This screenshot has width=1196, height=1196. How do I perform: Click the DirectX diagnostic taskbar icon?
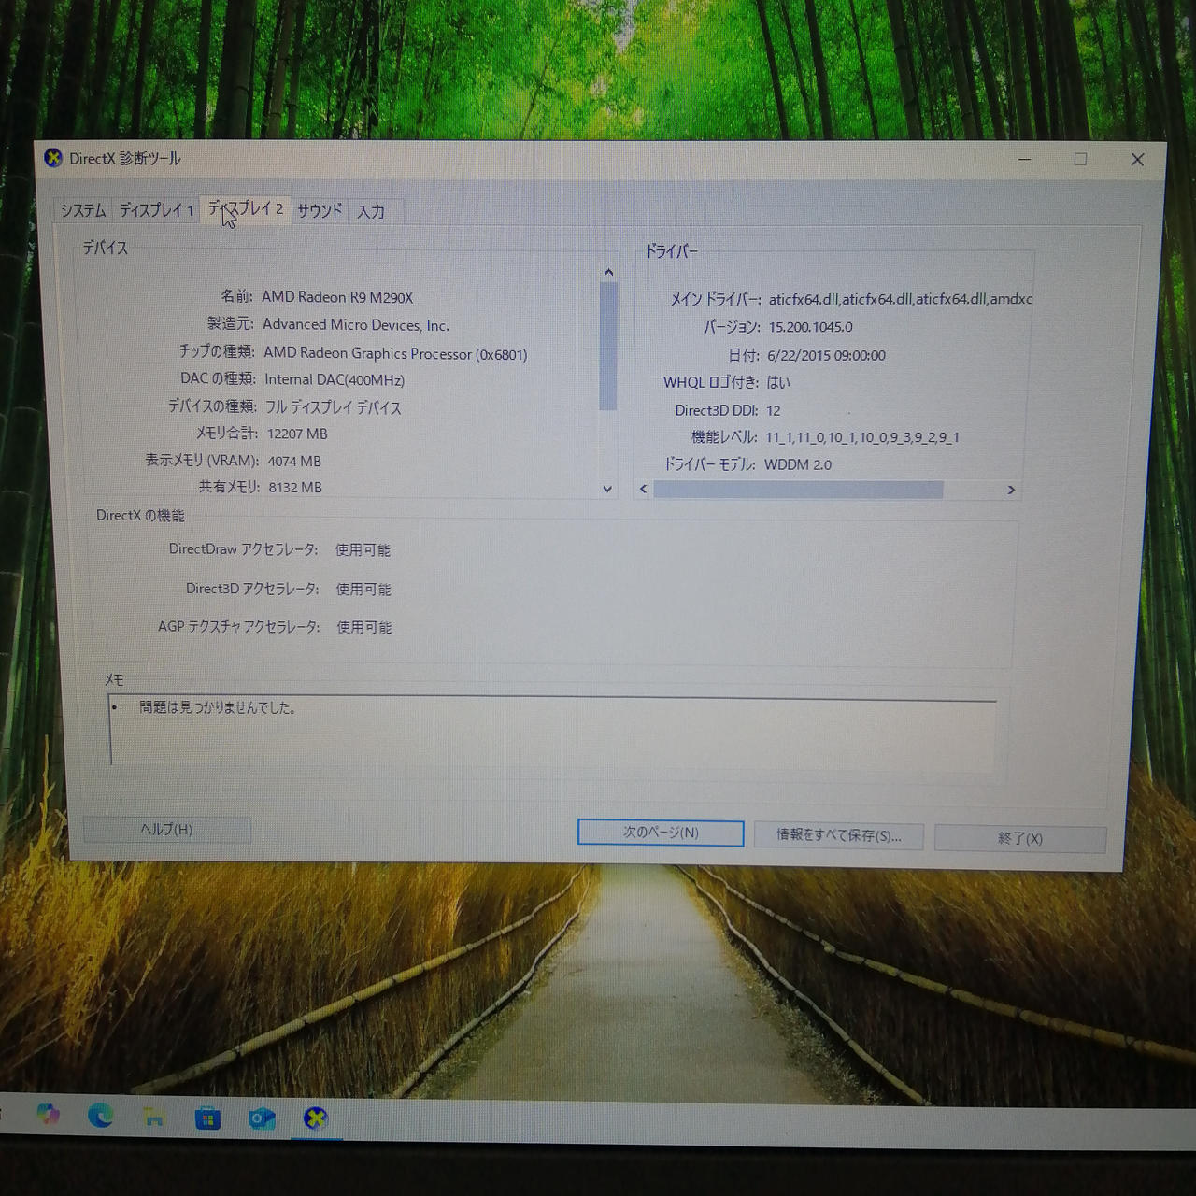click(x=316, y=1118)
